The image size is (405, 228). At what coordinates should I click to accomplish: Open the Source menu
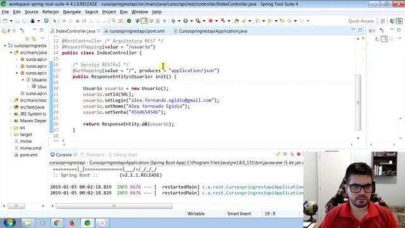click(31, 12)
